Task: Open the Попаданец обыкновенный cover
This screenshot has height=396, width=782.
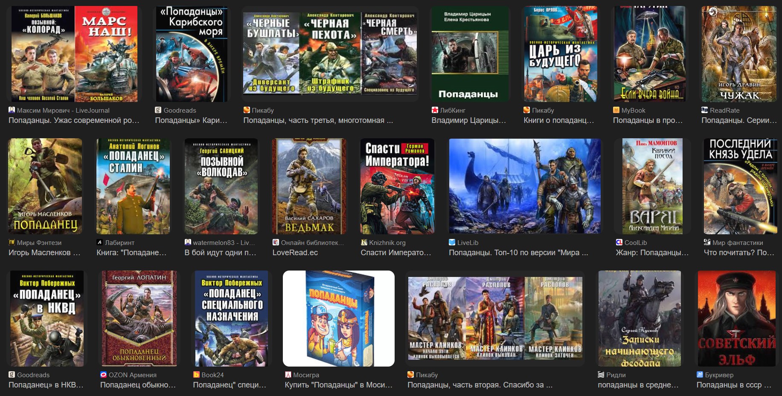Action: coord(139,318)
